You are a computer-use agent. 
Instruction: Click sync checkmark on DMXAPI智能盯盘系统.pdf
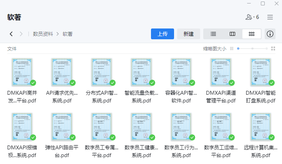[x=272, y=83]
